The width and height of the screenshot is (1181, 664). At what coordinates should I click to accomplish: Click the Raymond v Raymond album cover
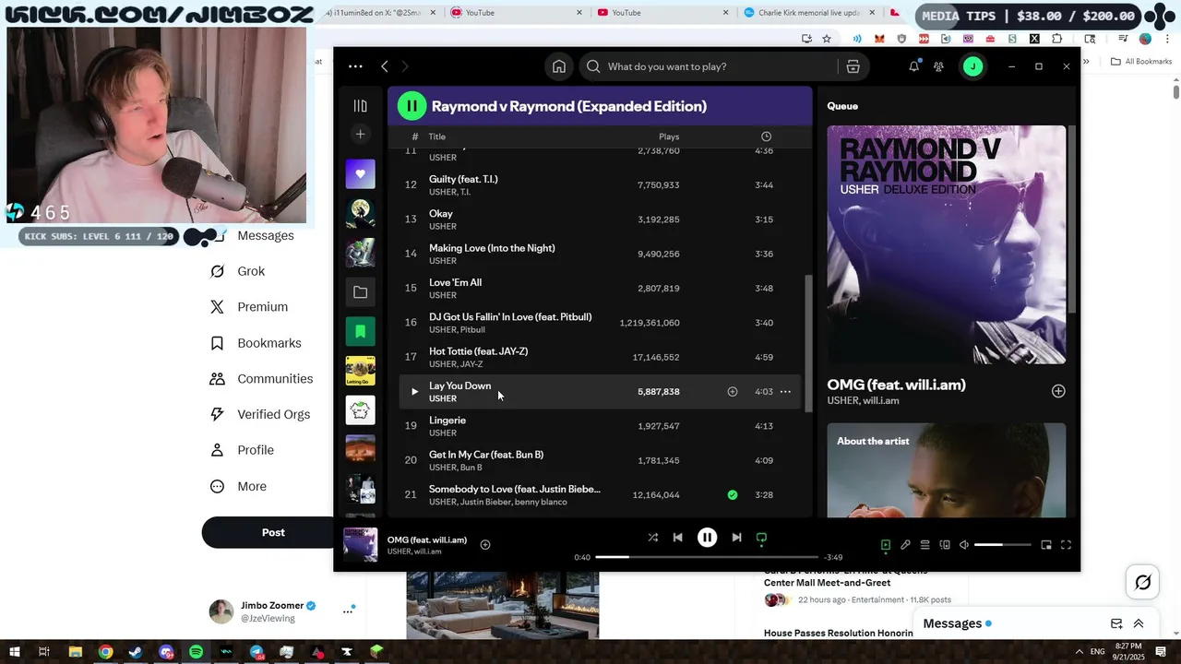tap(947, 244)
